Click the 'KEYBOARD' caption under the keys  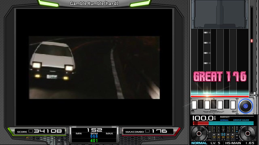pos(214,110)
